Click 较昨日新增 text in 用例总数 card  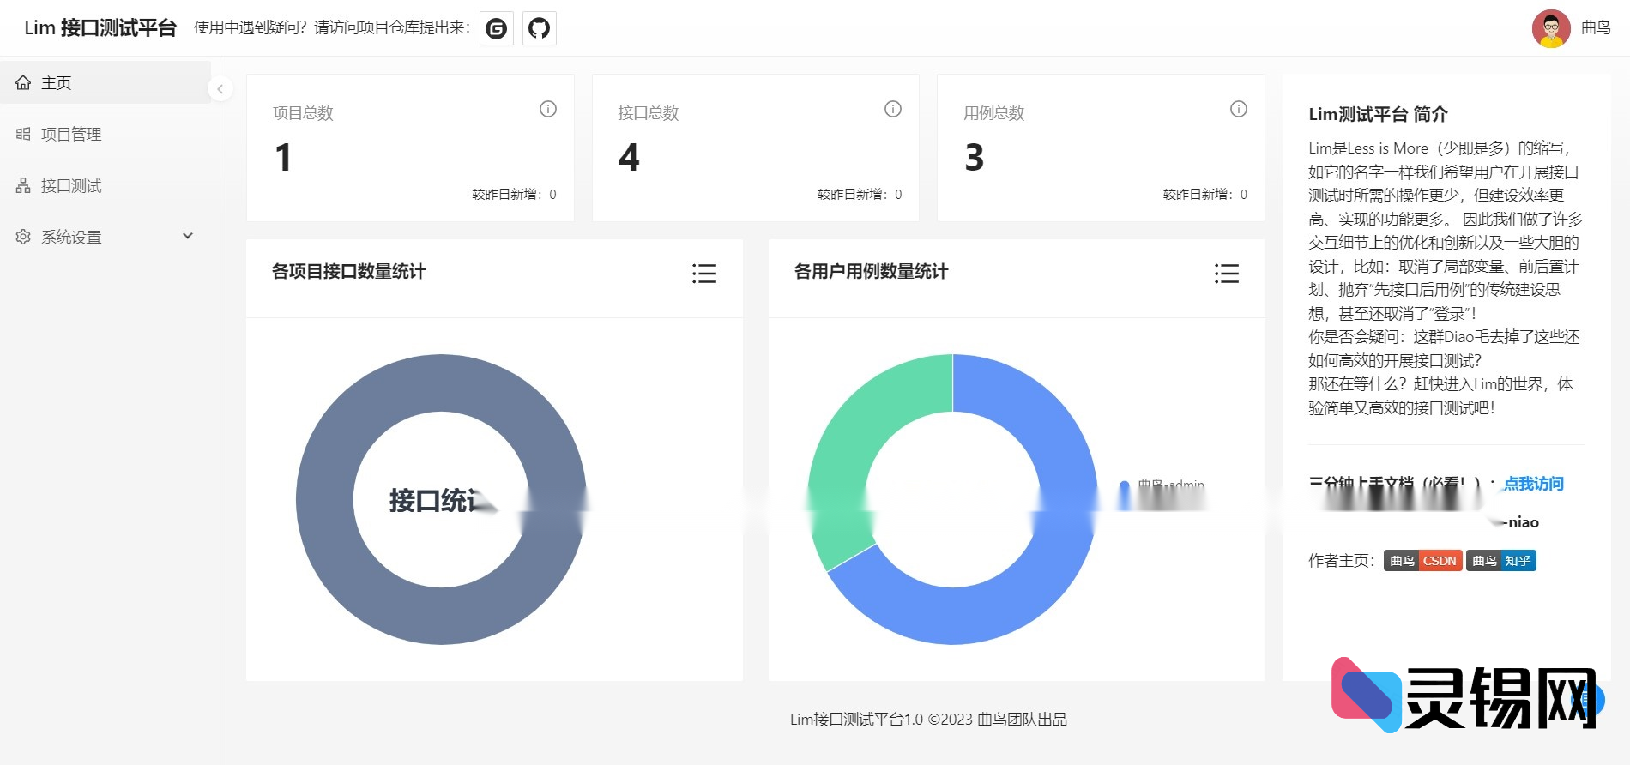point(1205,195)
